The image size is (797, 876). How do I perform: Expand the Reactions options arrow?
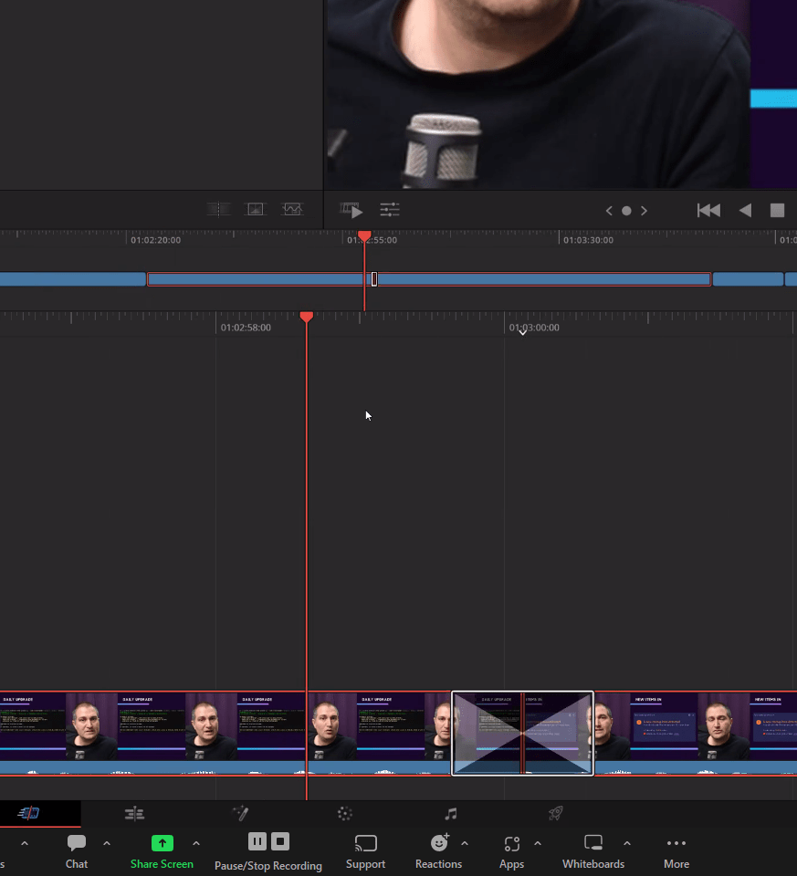click(465, 843)
